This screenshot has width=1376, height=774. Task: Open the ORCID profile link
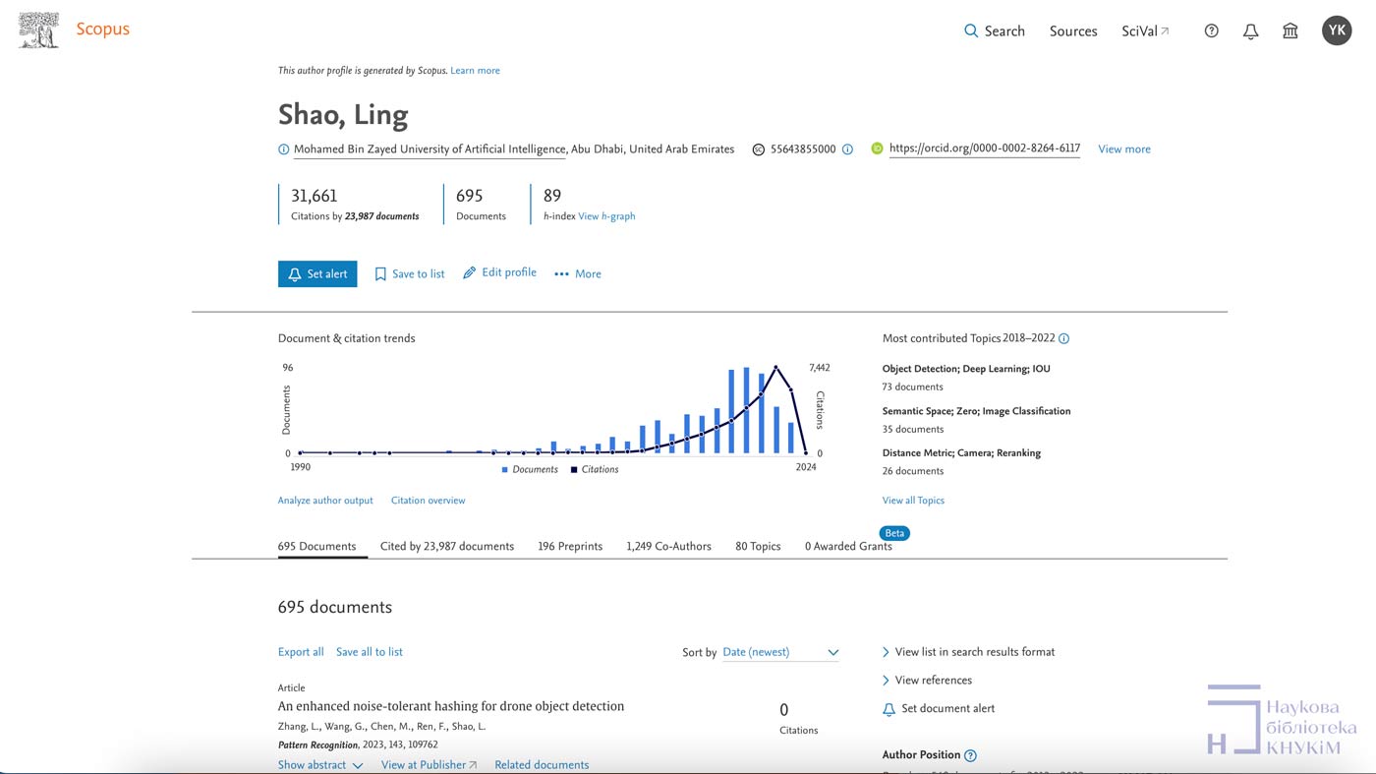(x=984, y=149)
